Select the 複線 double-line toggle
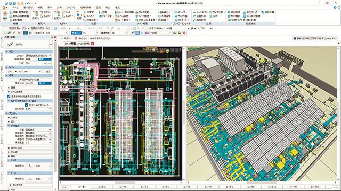 click(x=45, y=59)
